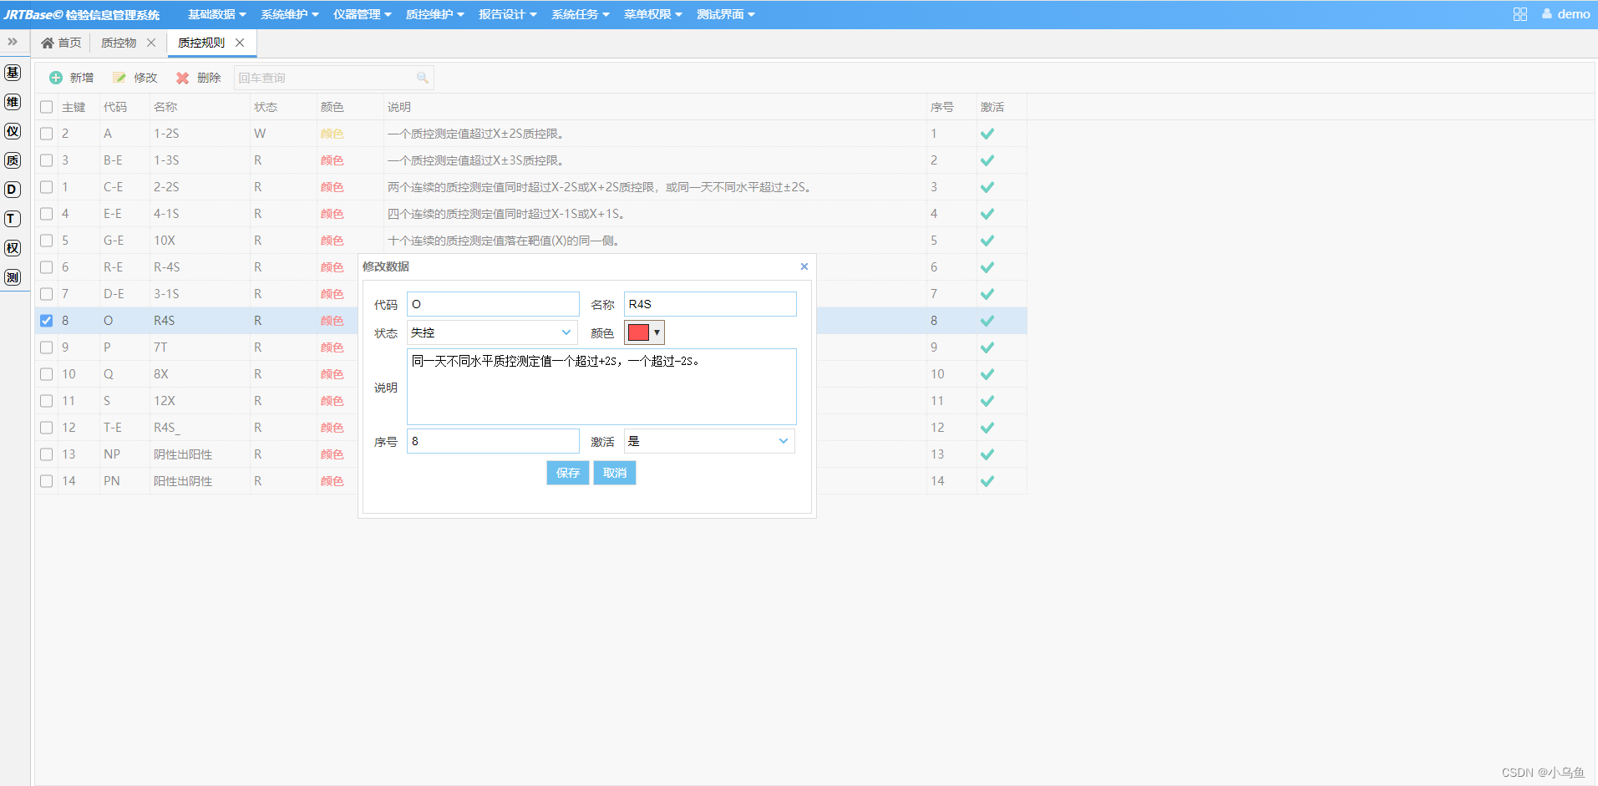Click the demo username link
Image resolution: width=1598 pixels, height=786 pixels.
click(1574, 14)
